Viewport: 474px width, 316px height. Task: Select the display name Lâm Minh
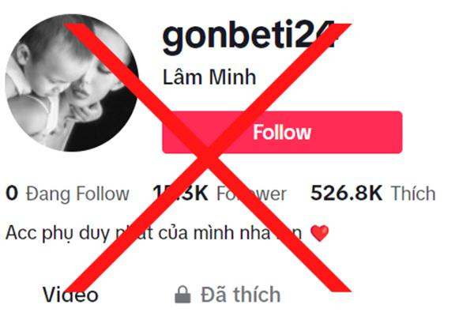209,77
